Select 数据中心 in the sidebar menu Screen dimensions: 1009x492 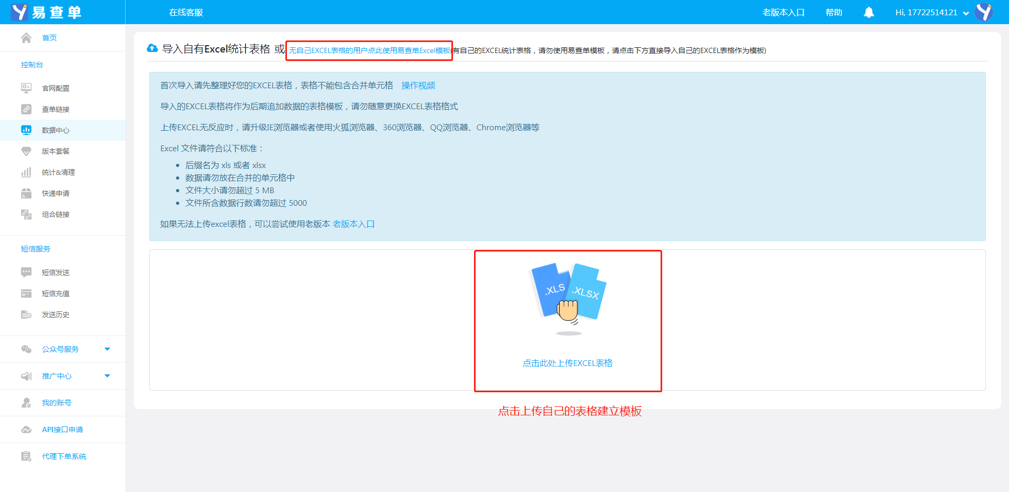56,130
